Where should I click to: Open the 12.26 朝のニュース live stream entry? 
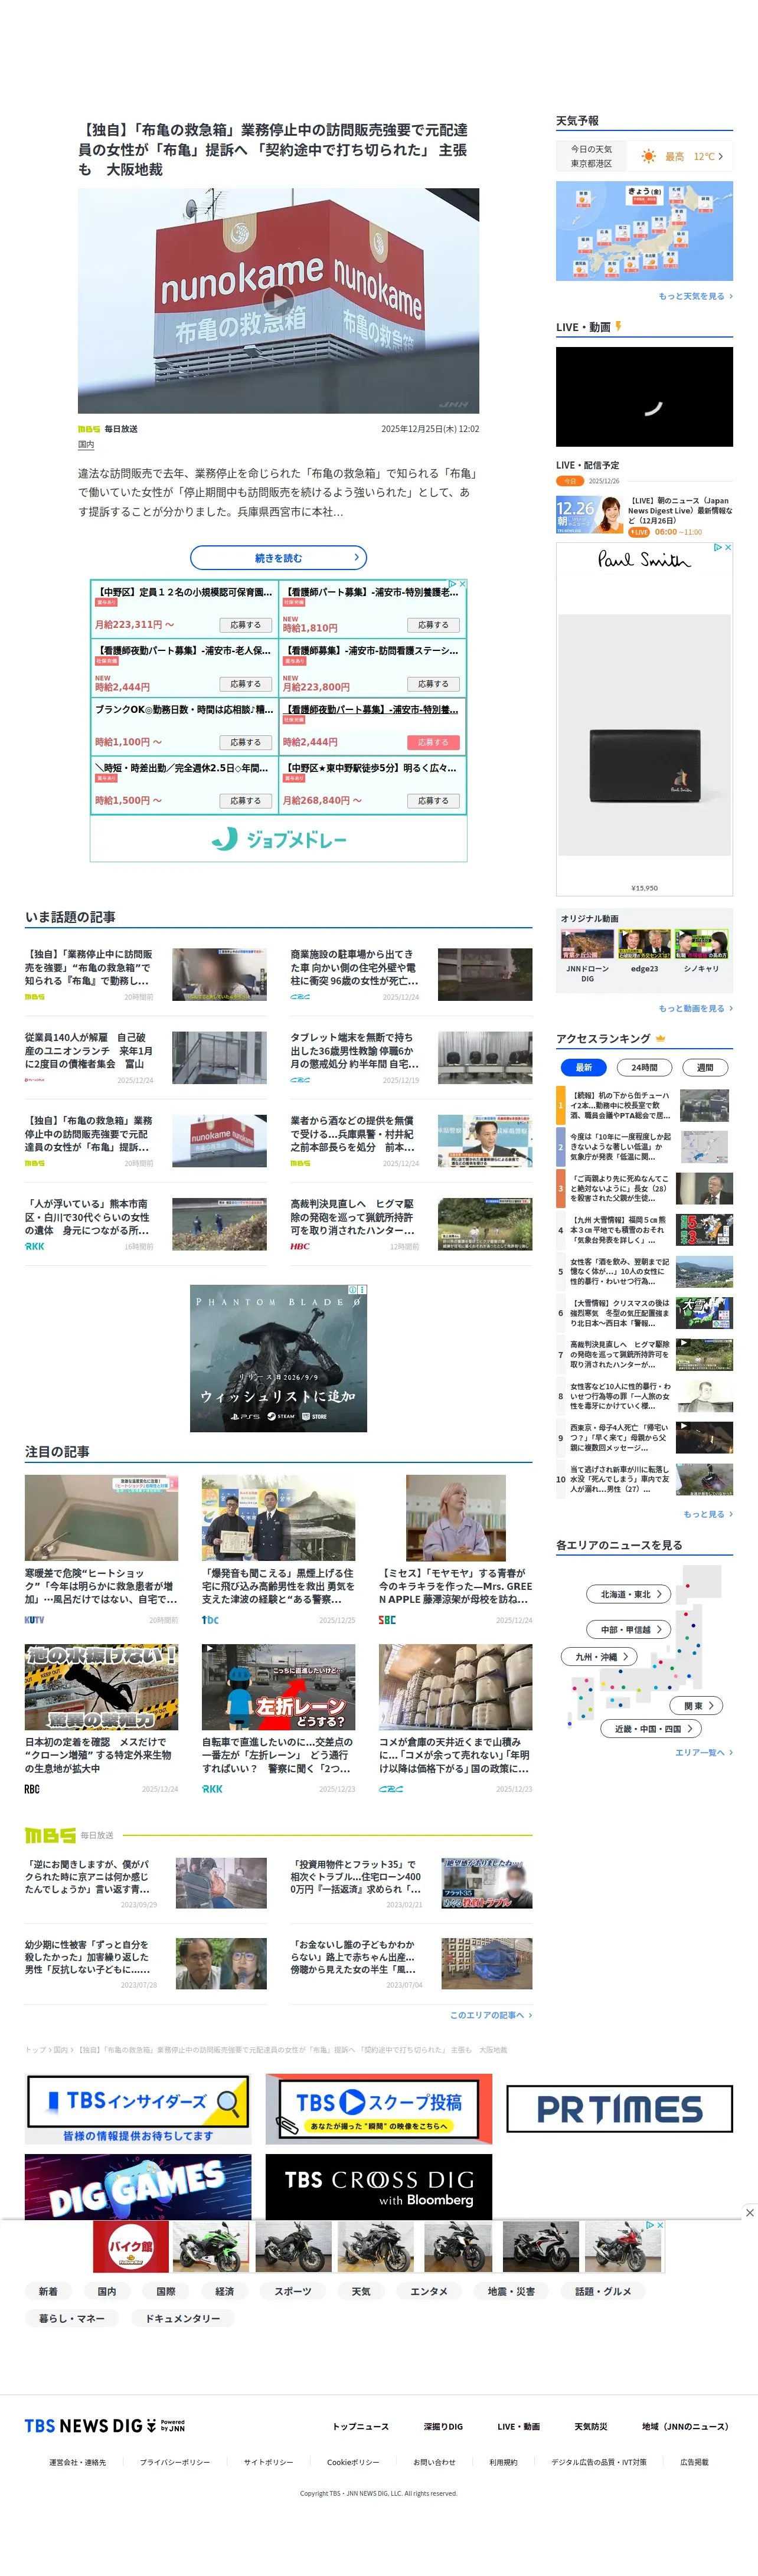tap(644, 516)
